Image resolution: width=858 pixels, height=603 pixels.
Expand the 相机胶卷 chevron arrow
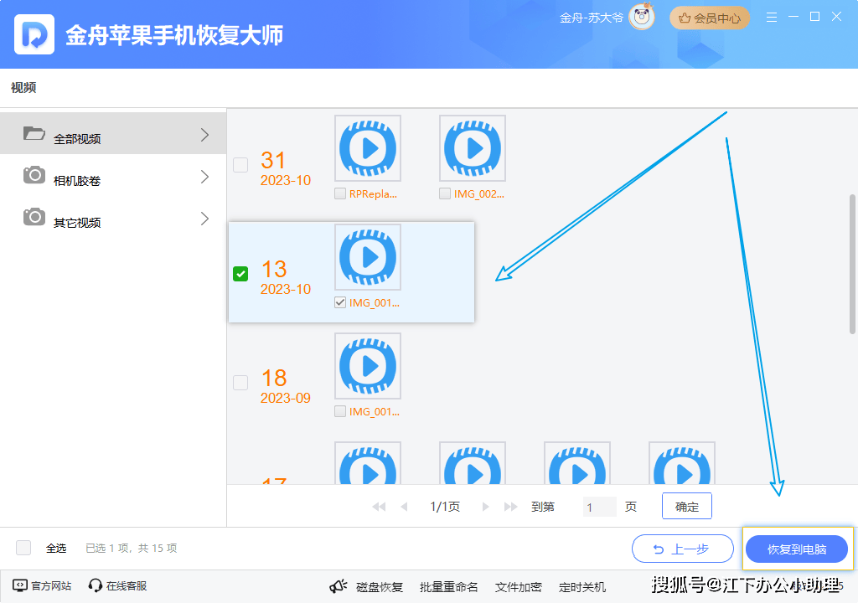[x=204, y=177]
